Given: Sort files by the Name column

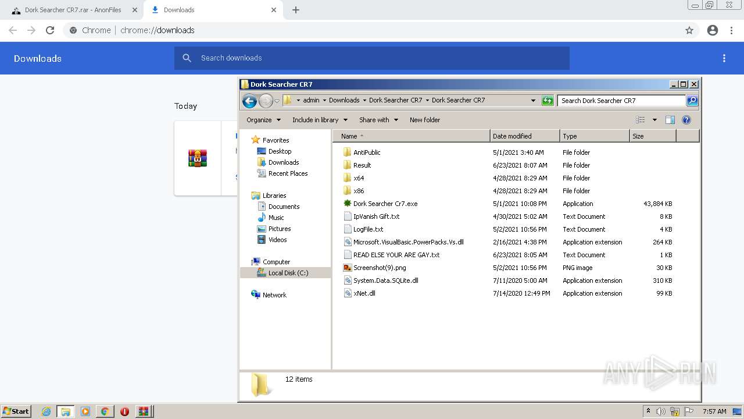Looking at the screenshot, I should tap(412, 136).
